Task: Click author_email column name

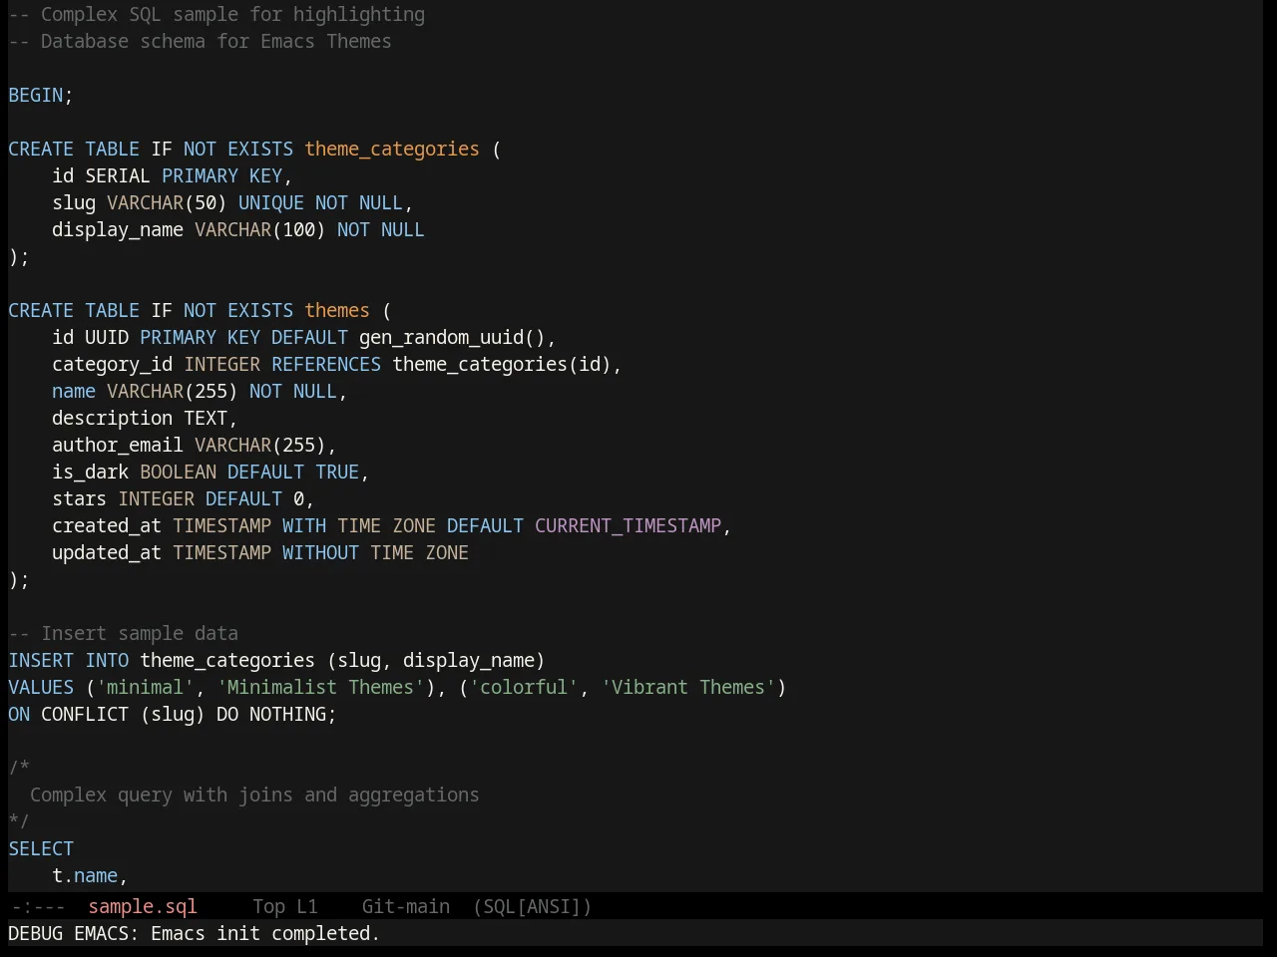Action: coord(118,445)
